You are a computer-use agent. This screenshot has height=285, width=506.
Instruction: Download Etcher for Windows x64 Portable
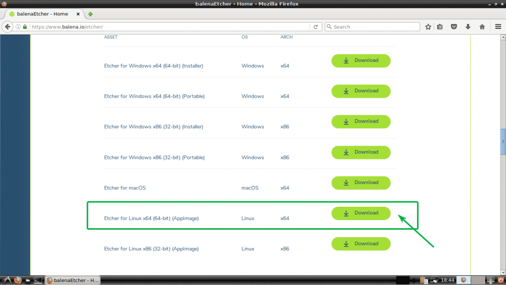[x=361, y=91]
